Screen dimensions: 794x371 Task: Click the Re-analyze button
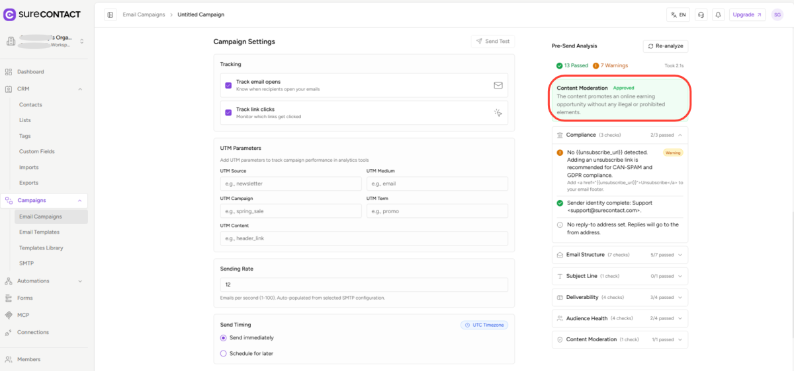pyautogui.click(x=666, y=46)
